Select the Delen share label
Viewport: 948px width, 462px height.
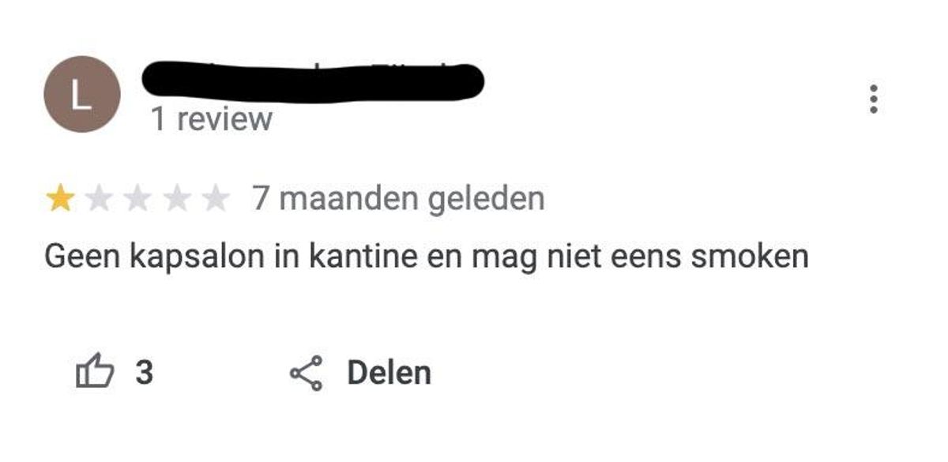point(389,373)
